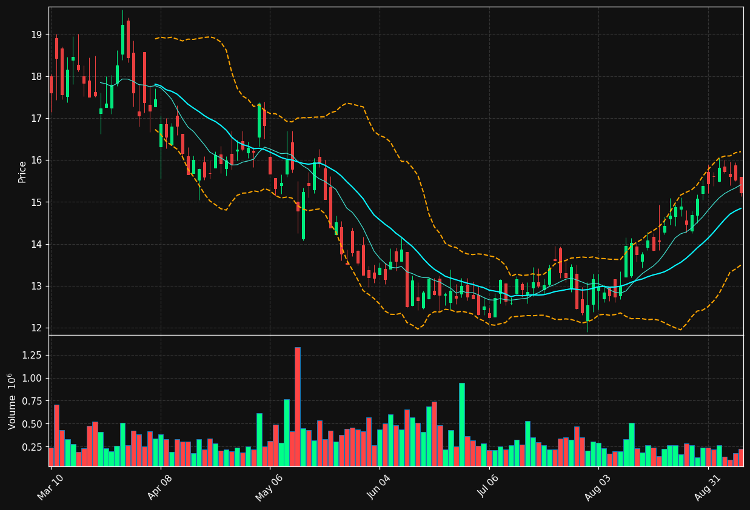The width and height of the screenshot is (750, 510).
Task: Click the tallest red volume bar
Action: coord(298,406)
